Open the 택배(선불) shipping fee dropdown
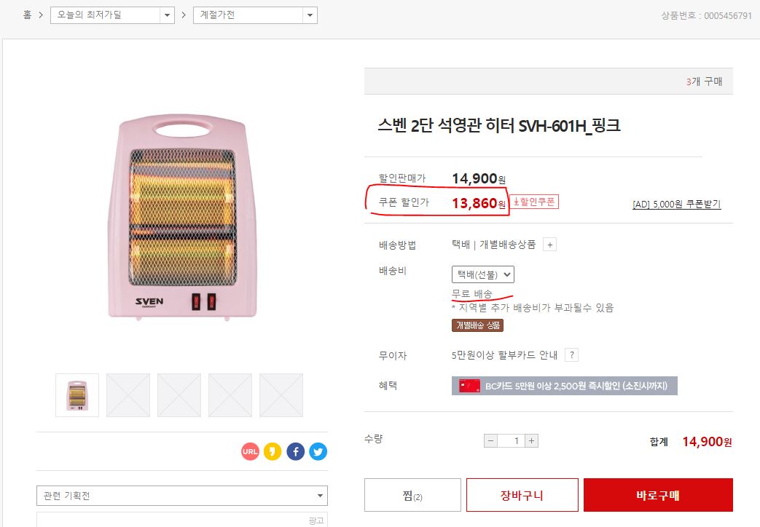The width and height of the screenshot is (760, 527). click(483, 274)
